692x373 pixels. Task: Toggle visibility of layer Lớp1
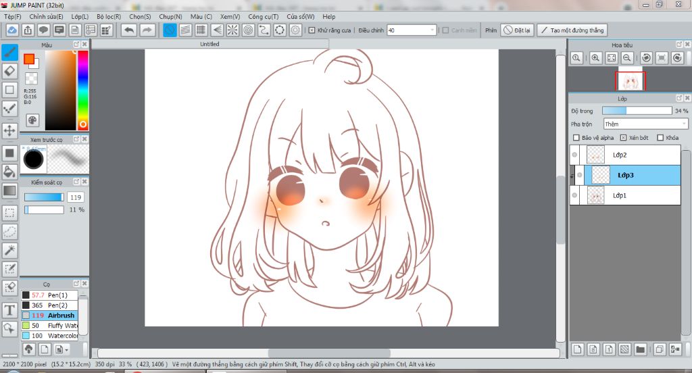574,195
